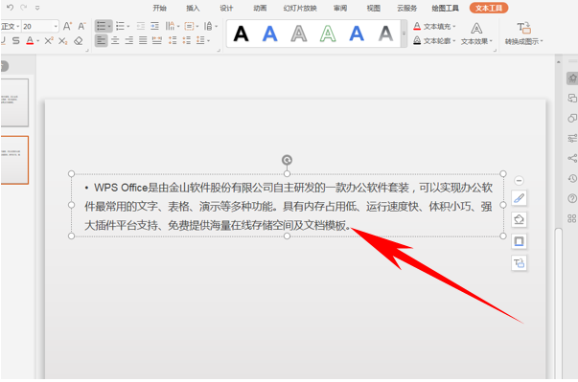Toggle justify alignment button
This screenshot has width=578, height=382.
click(x=143, y=40)
